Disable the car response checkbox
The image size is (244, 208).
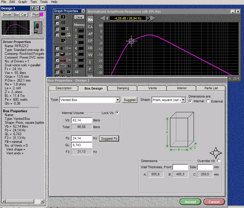click(x=57, y=60)
